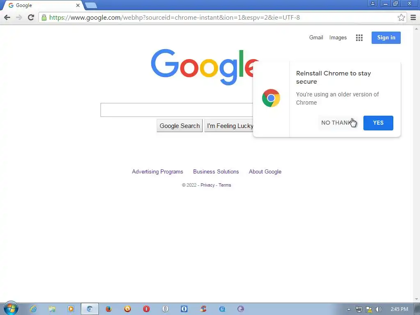Launch the grey Opera icon on the taskbar
This screenshot has height=315, width=420.
[165, 309]
